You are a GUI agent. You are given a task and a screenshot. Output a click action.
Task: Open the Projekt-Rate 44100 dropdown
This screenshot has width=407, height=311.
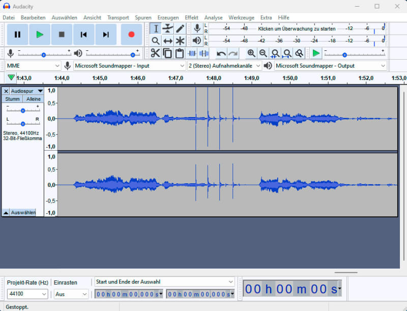coord(27,294)
